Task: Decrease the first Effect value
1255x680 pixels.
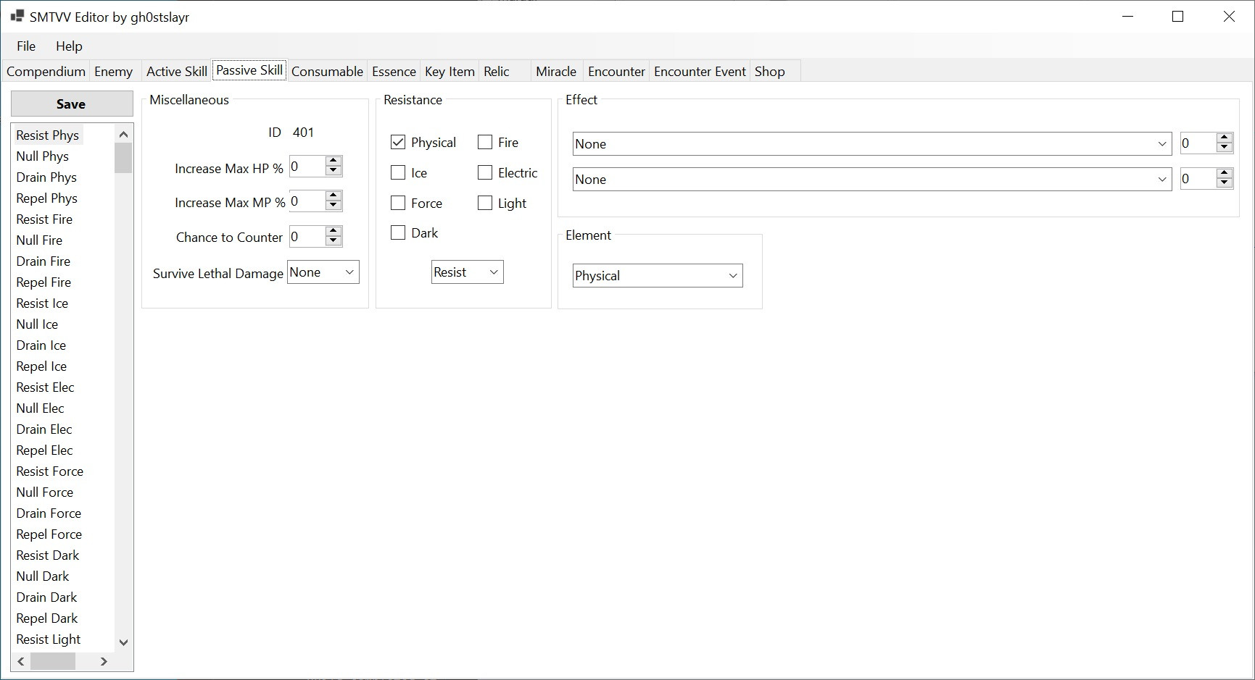Action: (x=1225, y=148)
